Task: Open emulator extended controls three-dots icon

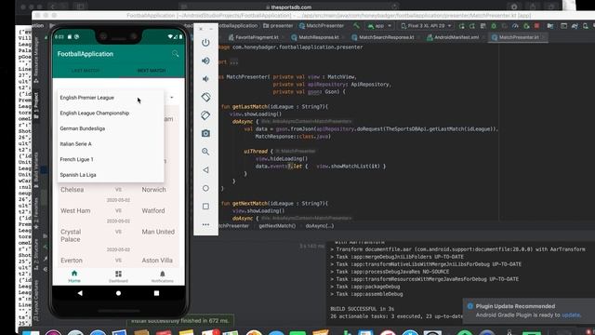Action: (205, 224)
